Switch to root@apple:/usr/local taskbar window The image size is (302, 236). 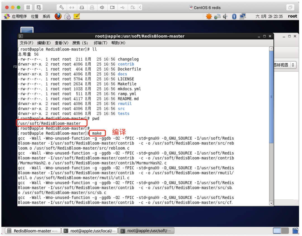89,231
